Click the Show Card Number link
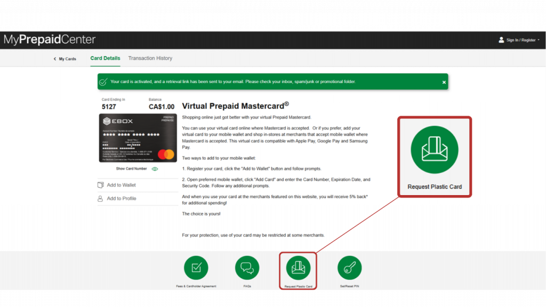Screen dimensions: 546x307 [131, 169]
